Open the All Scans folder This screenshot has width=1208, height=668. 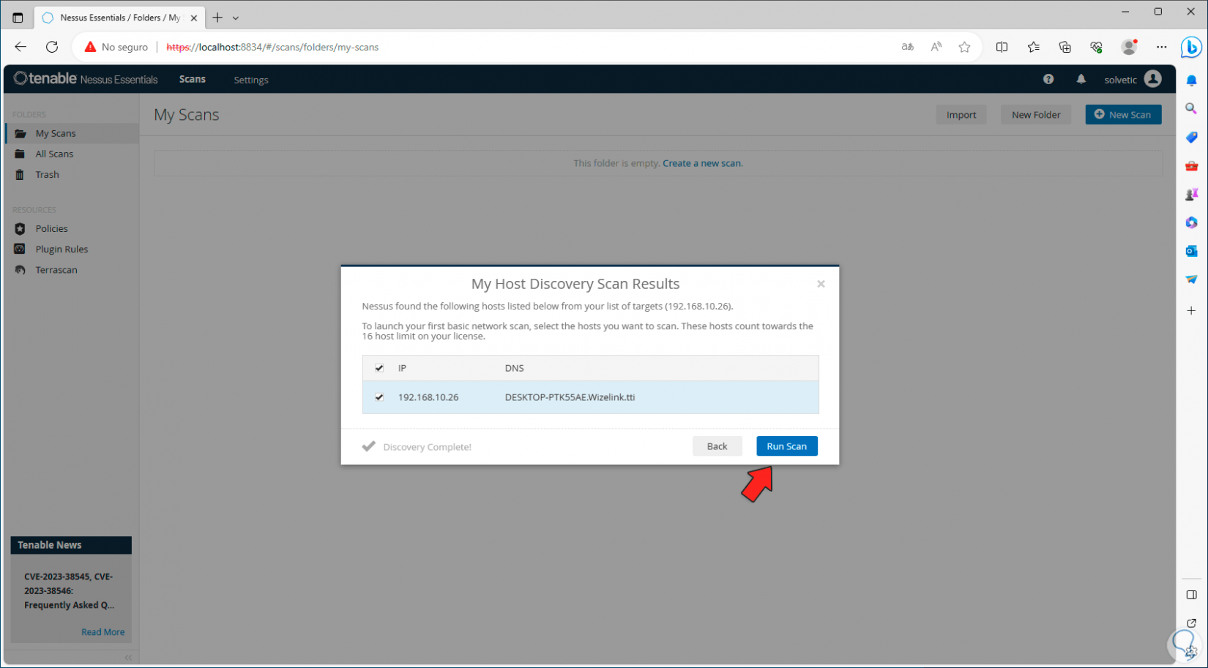click(x=54, y=154)
